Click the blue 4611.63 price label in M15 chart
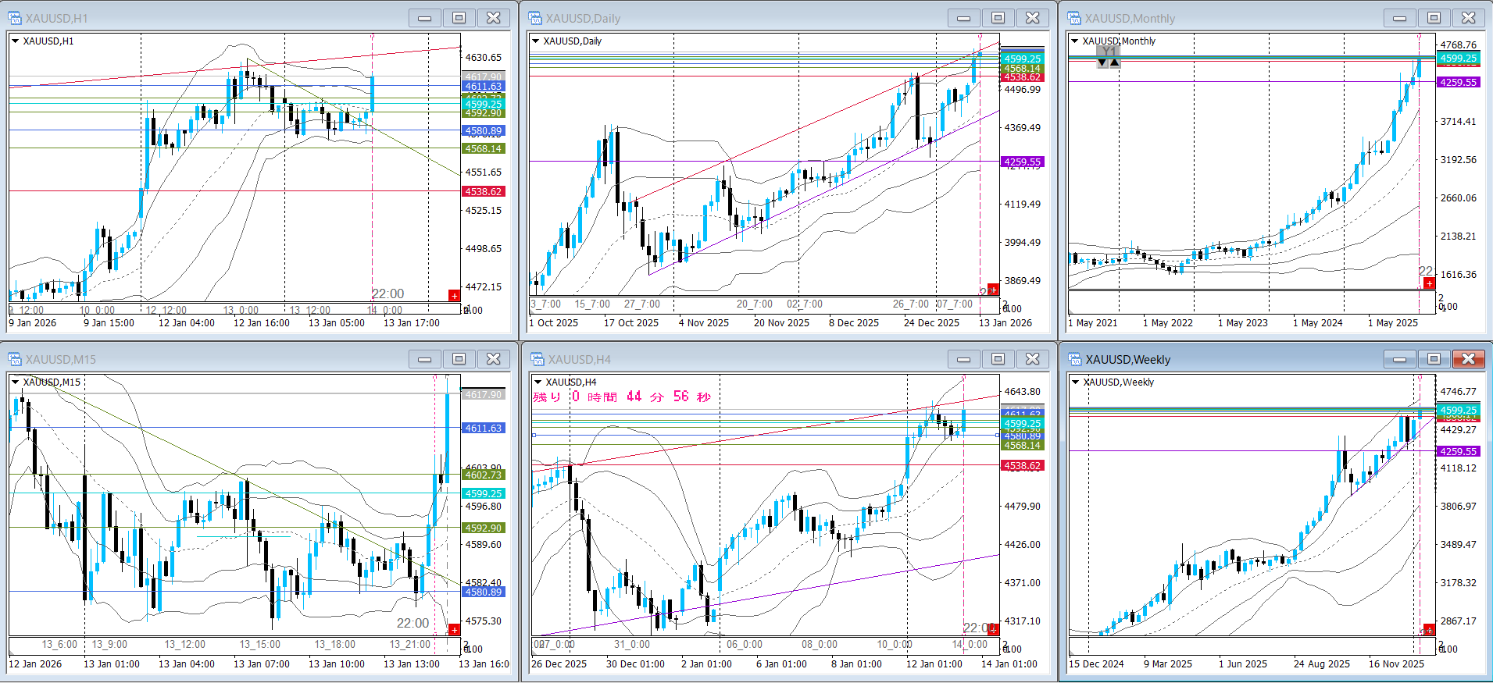This screenshot has height=683, width=1493. pyautogui.click(x=483, y=429)
